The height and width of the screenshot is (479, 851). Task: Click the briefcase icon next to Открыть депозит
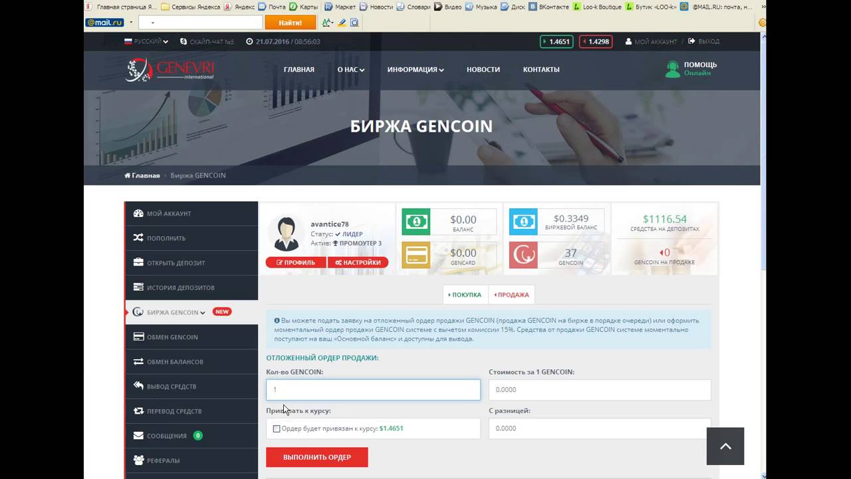(138, 262)
